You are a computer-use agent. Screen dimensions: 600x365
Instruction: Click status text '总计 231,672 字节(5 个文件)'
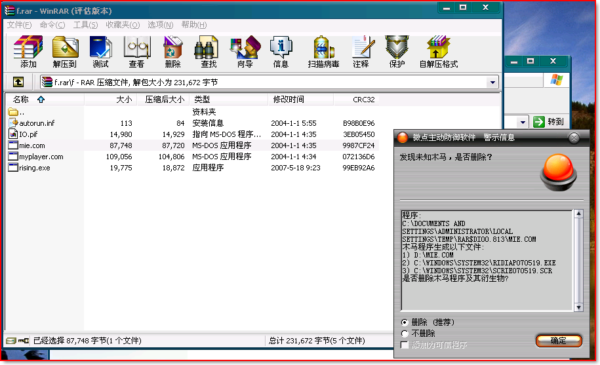pyautogui.click(x=317, y=341)
